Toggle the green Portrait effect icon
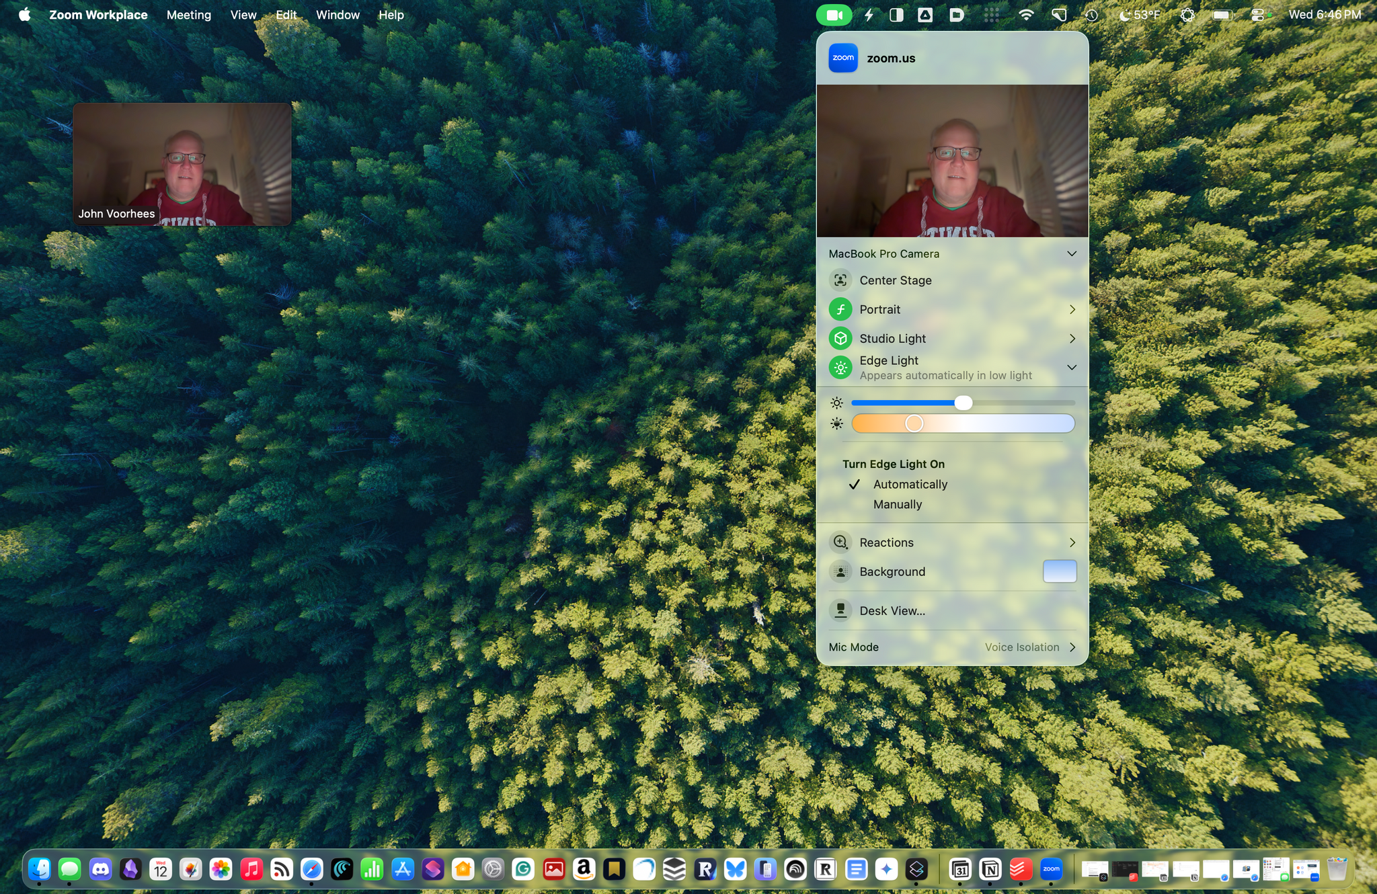Screen dimensions: 1377x894 (840, 309)
